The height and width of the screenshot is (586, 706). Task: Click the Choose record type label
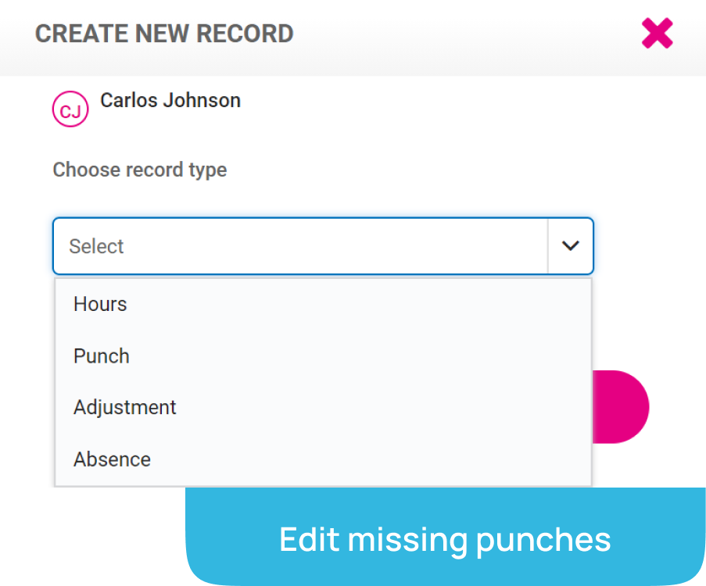(140, 170)
